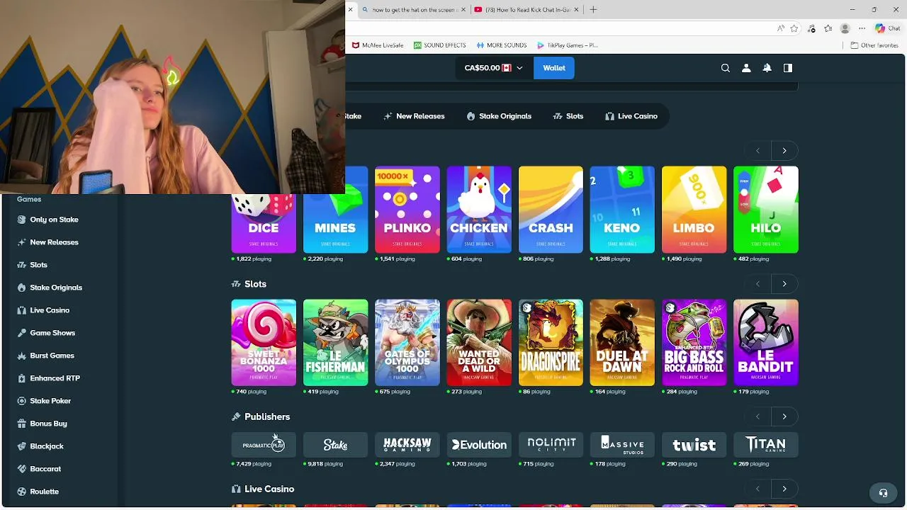Open Dragonspire slot tile
The image size is (907, 510).
[x=551, y=343]
